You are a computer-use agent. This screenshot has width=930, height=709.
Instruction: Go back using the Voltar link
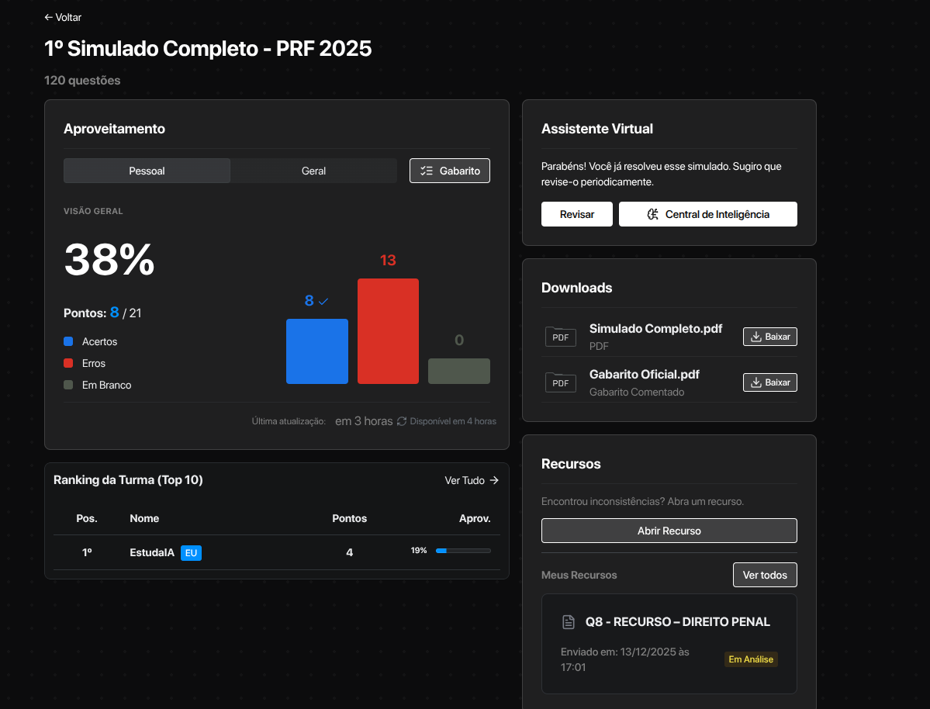(63, 17)
